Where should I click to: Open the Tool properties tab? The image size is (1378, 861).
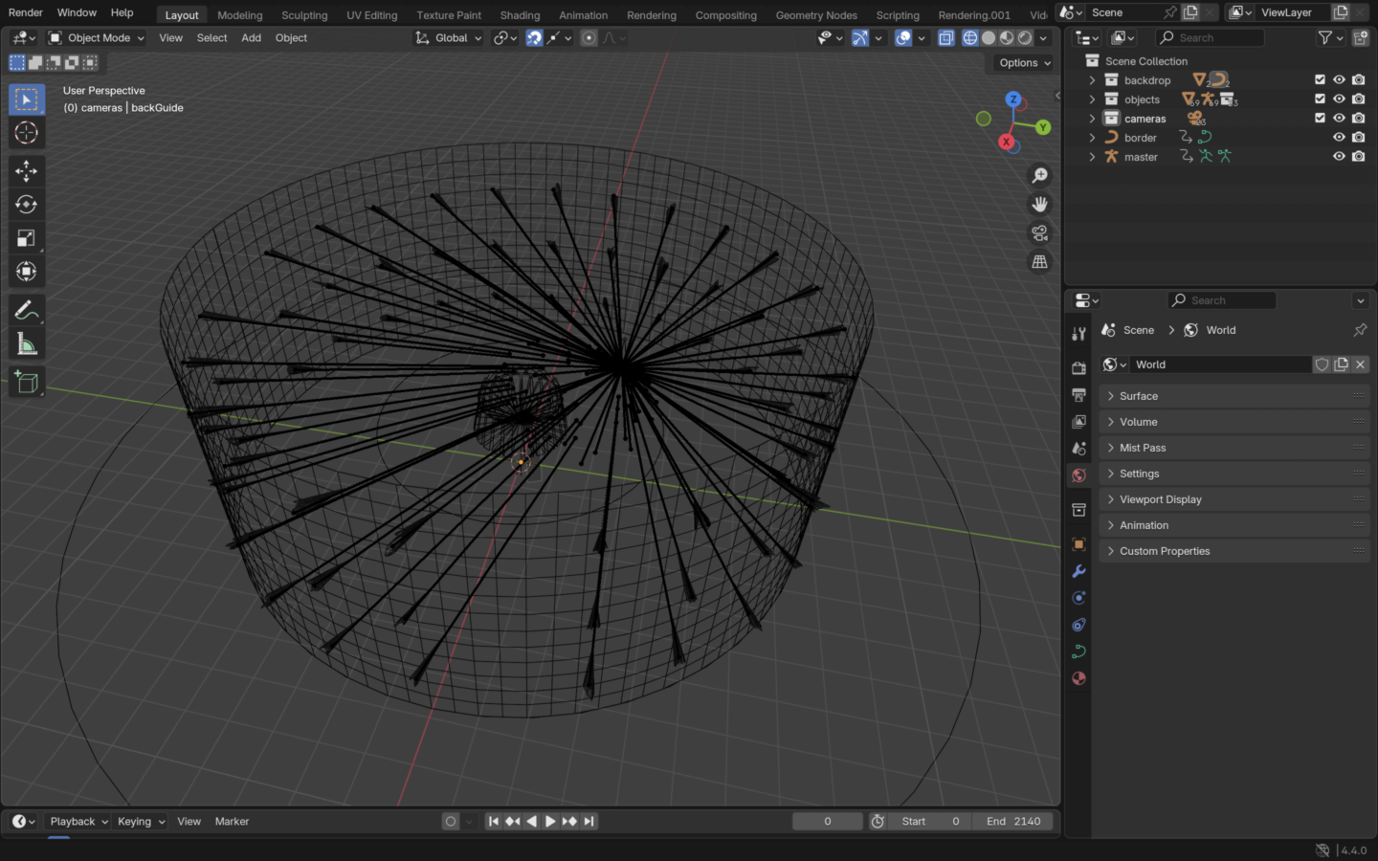click(x=1078, y=334)
